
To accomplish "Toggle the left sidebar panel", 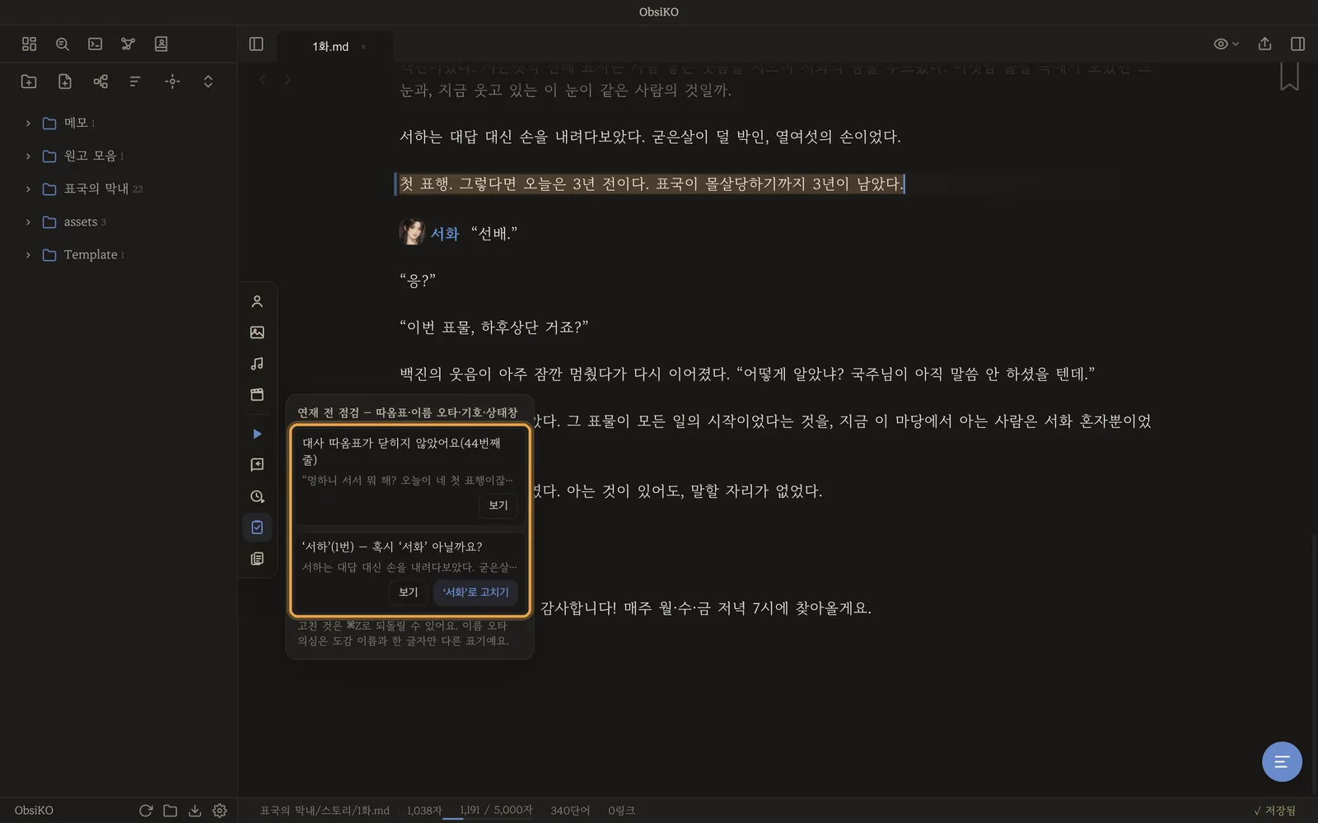I will (x=256, y=44).
